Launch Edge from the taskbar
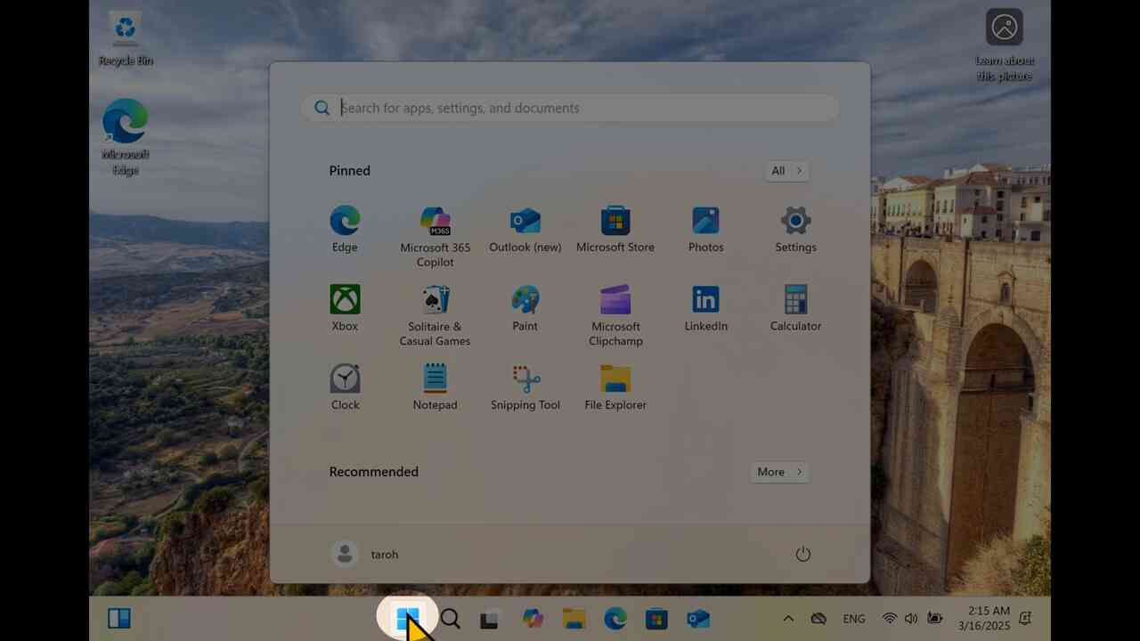 point(615,618)
